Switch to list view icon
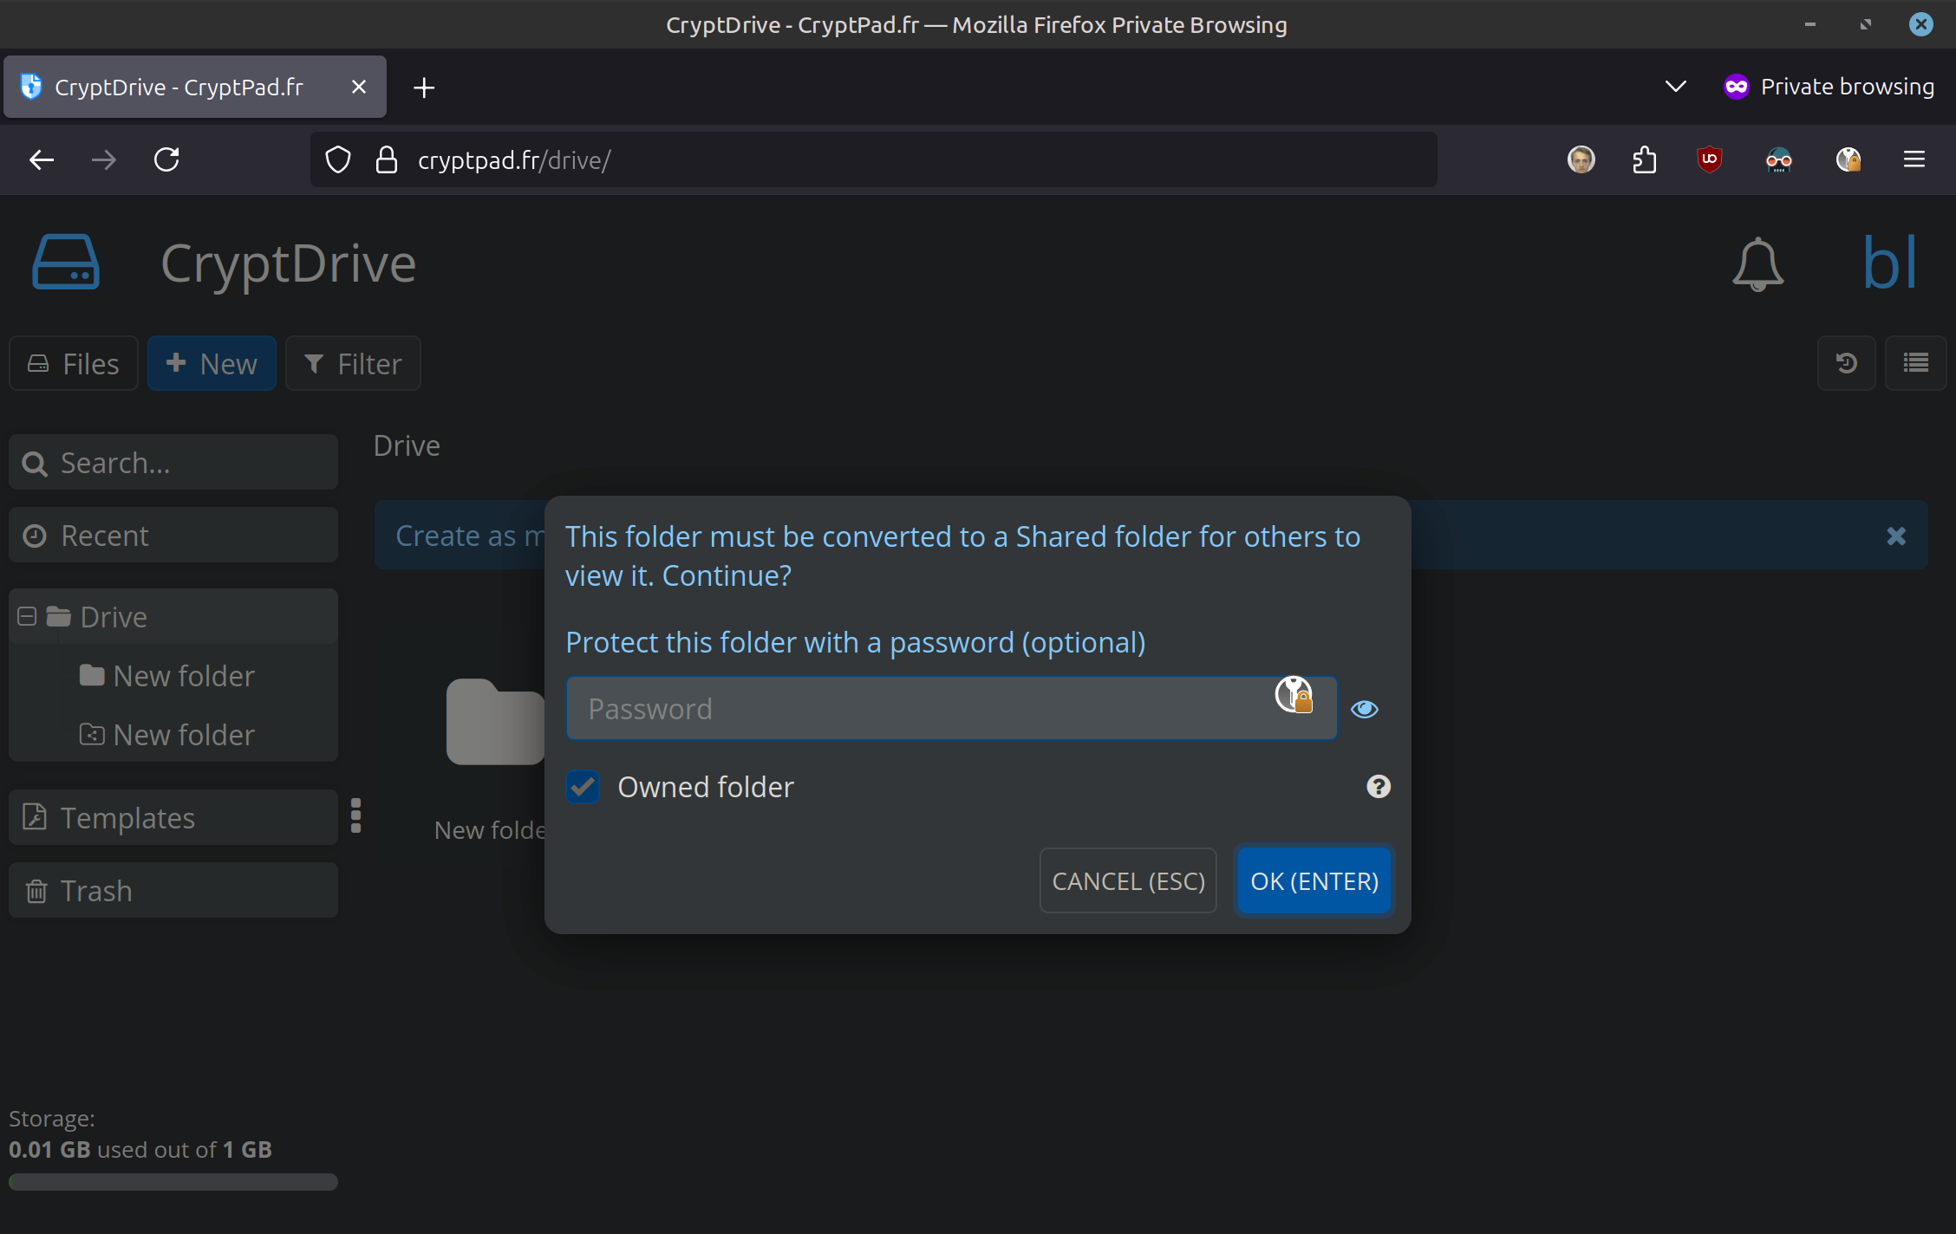The image size is (1956, 1234). (1915, 363)
